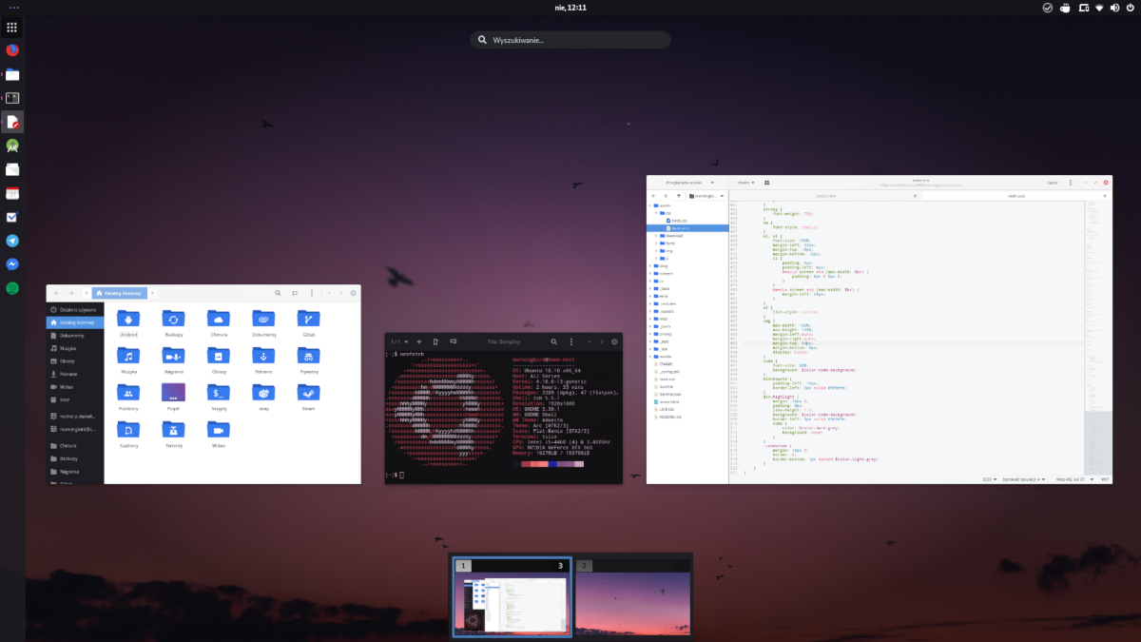
Task: Expand the blog folder in project tree
Action: pyautogui.click(x=652, y=266)
